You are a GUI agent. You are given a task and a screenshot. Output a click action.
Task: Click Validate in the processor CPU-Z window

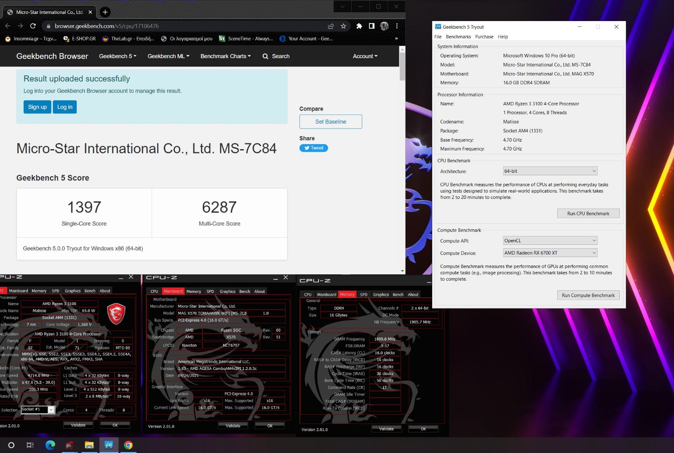pyautogui.click(x=78, y=425)
